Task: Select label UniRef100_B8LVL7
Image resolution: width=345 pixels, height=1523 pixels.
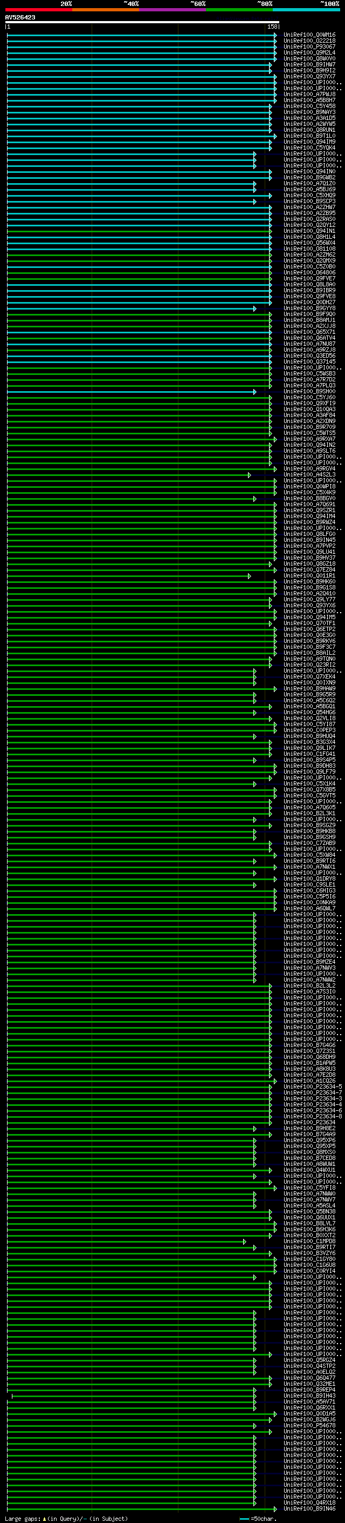Action: [x=309, y=1223]
